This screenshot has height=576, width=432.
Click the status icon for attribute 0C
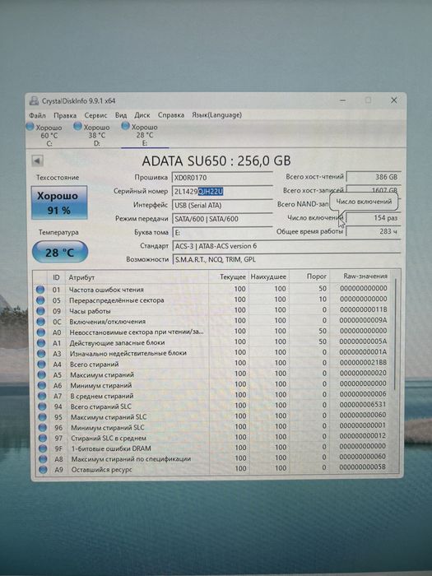[40, 322]
